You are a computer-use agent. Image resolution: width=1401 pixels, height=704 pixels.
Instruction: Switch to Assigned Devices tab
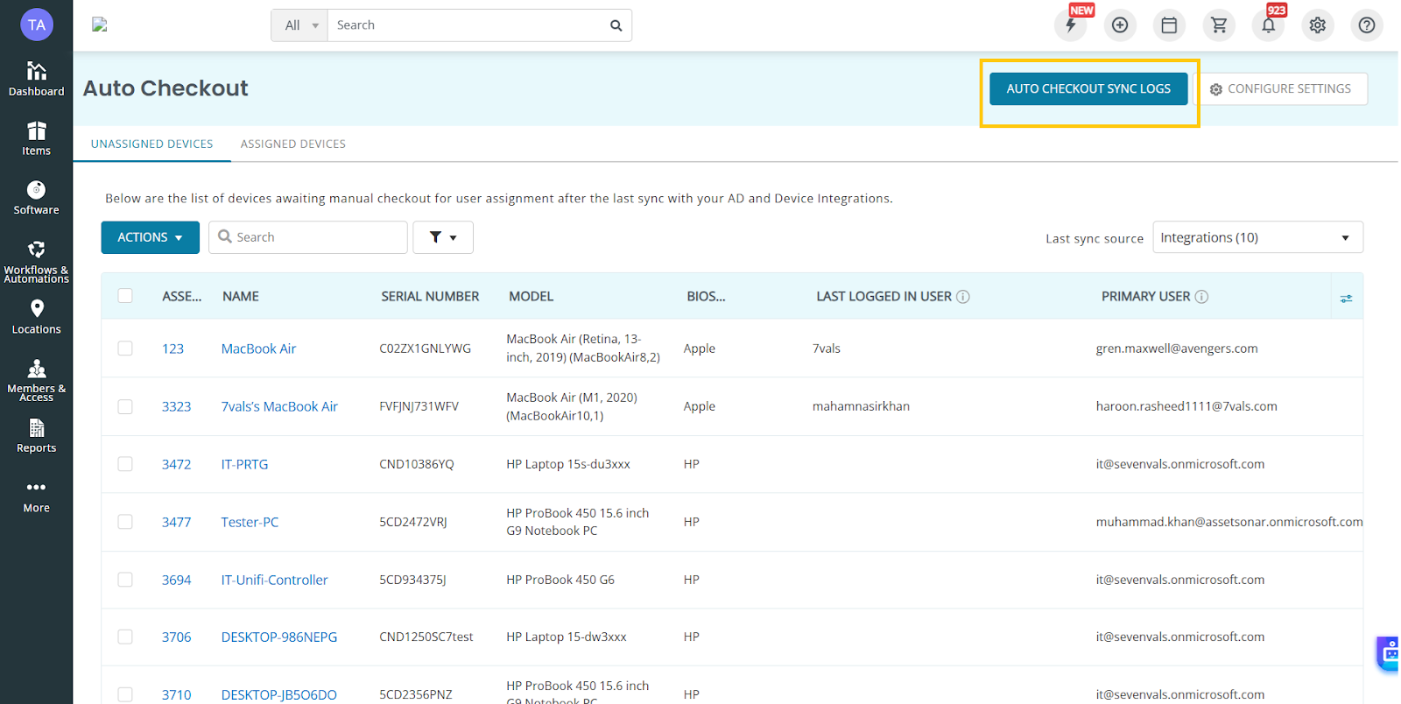click(x=293, y=144)
